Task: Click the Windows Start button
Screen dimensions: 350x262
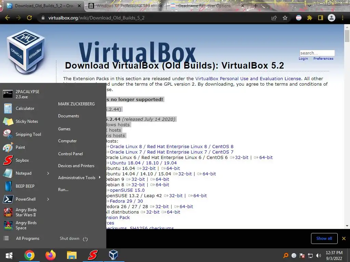Action: click(9, 255)
